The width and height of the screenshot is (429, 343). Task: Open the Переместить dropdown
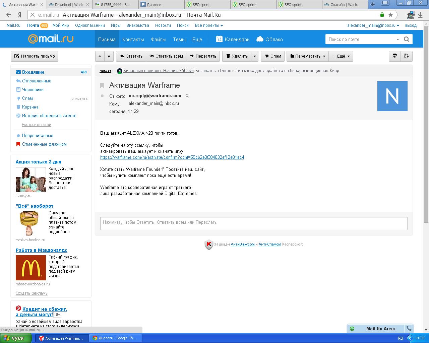308,56
